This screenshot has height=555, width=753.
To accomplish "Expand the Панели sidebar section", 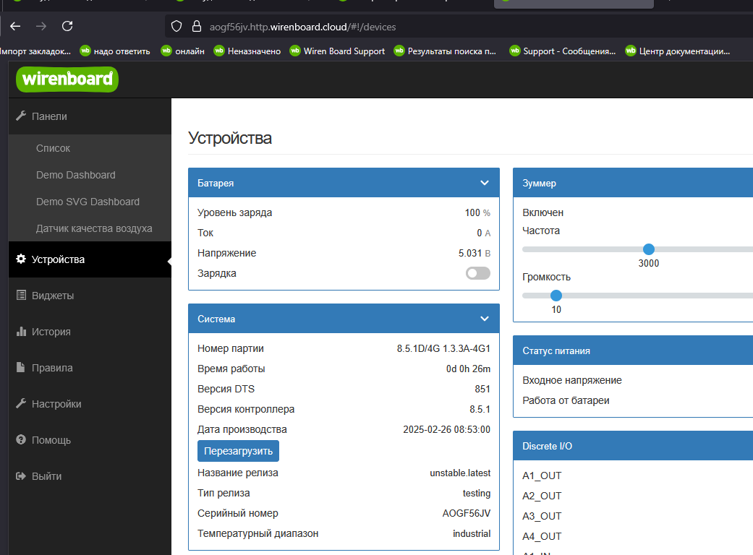I will pyautogui.click(x=49, y=116).
